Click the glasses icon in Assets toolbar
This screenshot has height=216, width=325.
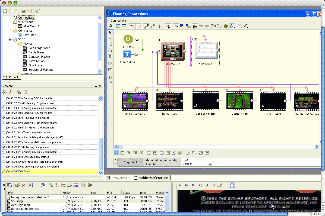70,185
